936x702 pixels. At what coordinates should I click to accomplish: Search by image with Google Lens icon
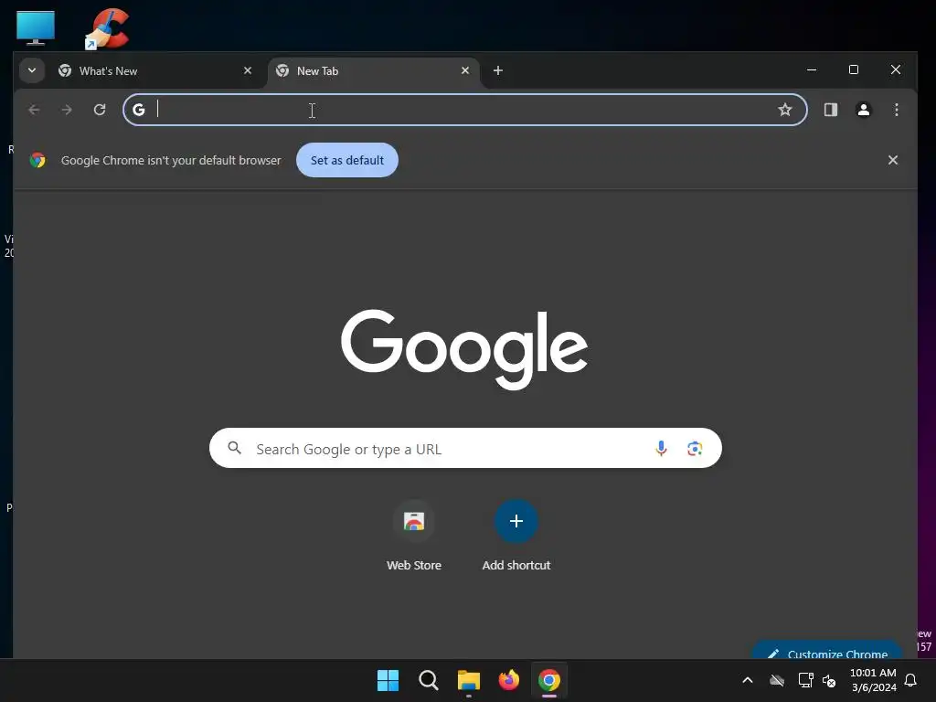(x=695, y=448)
